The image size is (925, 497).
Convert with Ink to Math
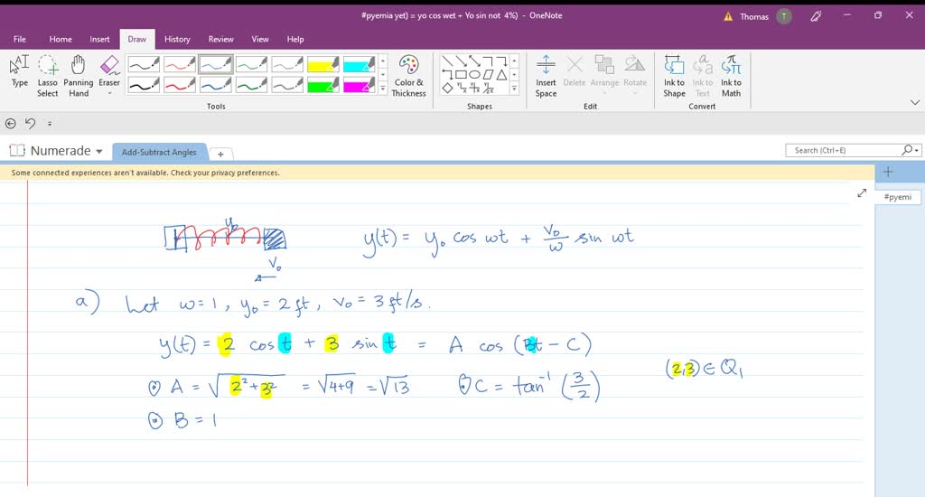click(731, 75)
